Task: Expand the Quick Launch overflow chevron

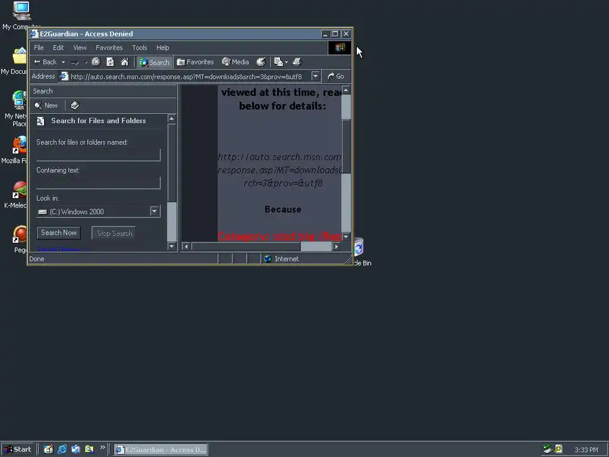Action: (102, 447)
